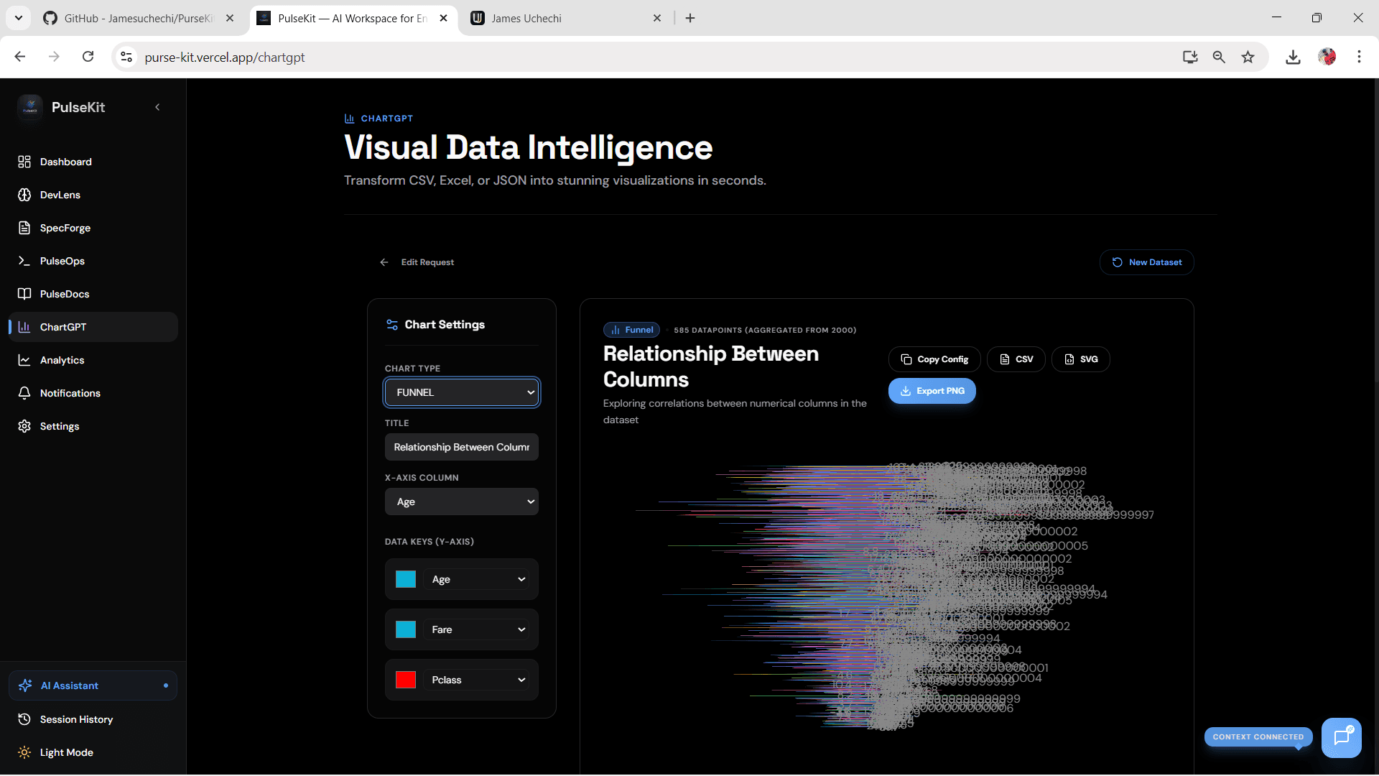
Task: Open a new browser tab
Action: (690, 18)
